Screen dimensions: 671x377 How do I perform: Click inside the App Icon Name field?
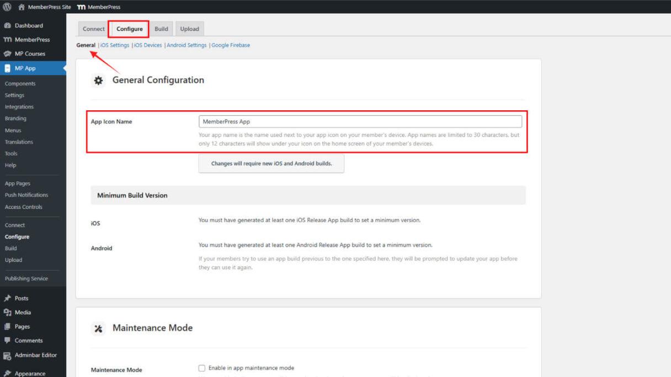point(360,121)
